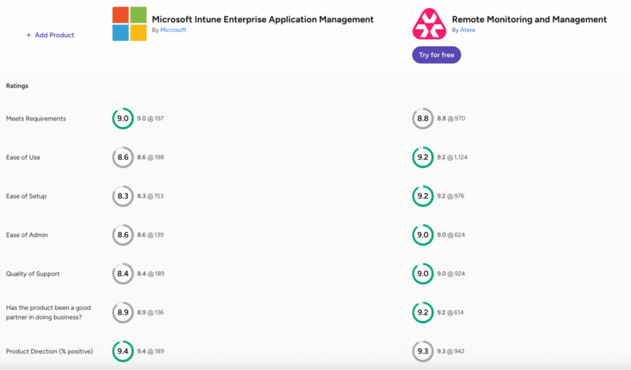
Task: Click the '9.3 @ 942' review count text
Action: tap(450, 352)
